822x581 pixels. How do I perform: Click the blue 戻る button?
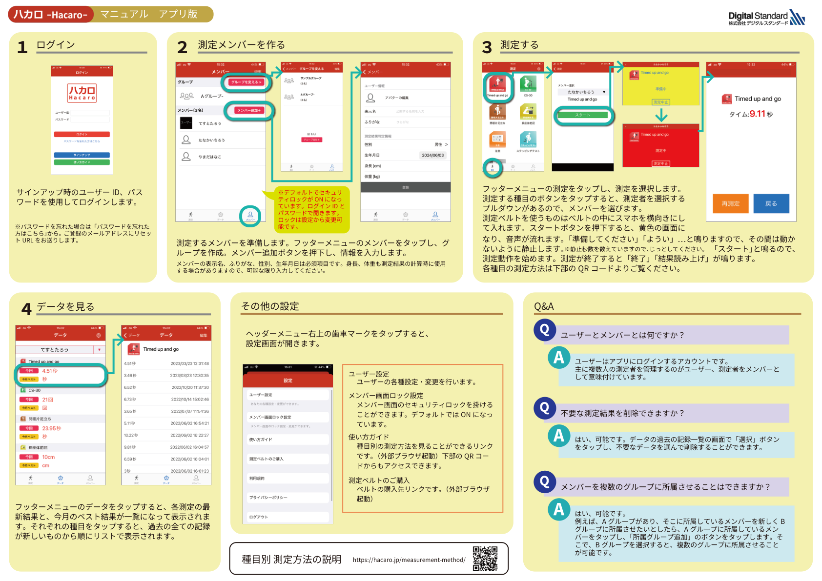771,203
